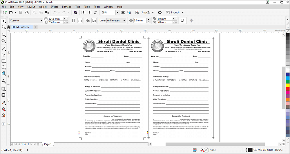Image resolution: width=290 pixels, height=154 pixels.
Task: Click the Launch button
Action: [x=173, y=12]
